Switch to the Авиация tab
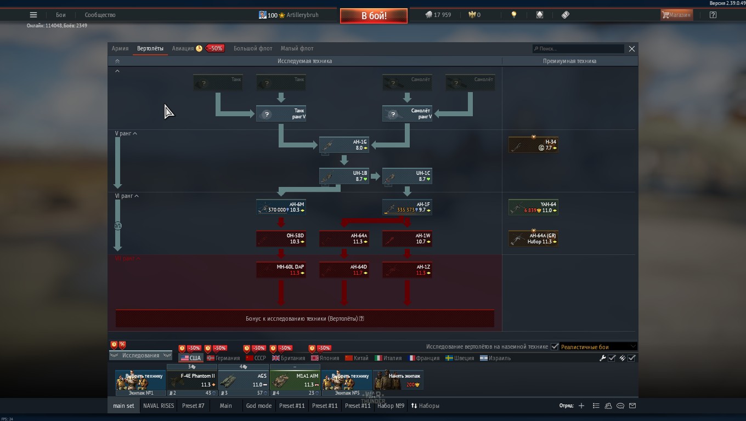The image size is (746, 421). (183, 48)
